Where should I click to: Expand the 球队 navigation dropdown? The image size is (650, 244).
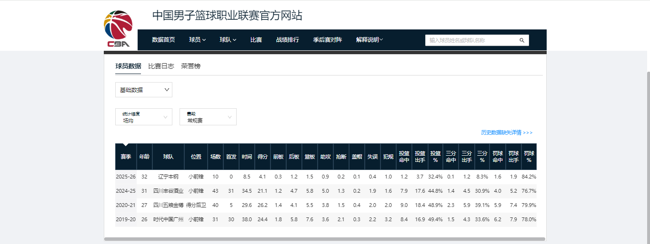click(228, 40)
